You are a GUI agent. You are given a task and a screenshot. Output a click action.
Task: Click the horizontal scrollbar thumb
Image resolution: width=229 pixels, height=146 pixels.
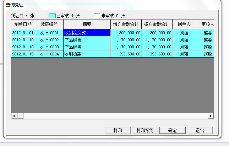click(20, 116)
